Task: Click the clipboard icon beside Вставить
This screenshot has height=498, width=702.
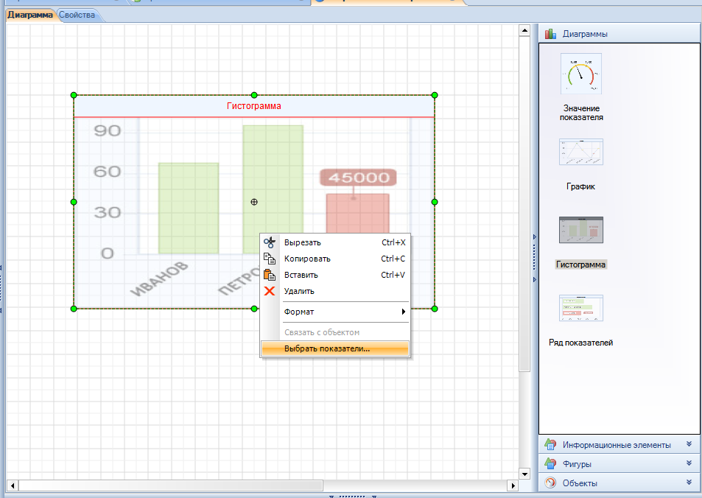Action: coord(270,275)
